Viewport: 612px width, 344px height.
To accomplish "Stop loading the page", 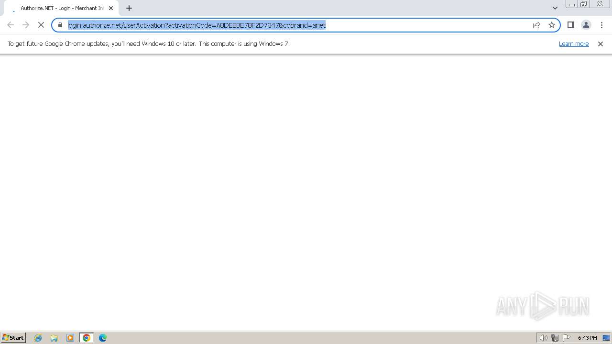I will (41, 25).
